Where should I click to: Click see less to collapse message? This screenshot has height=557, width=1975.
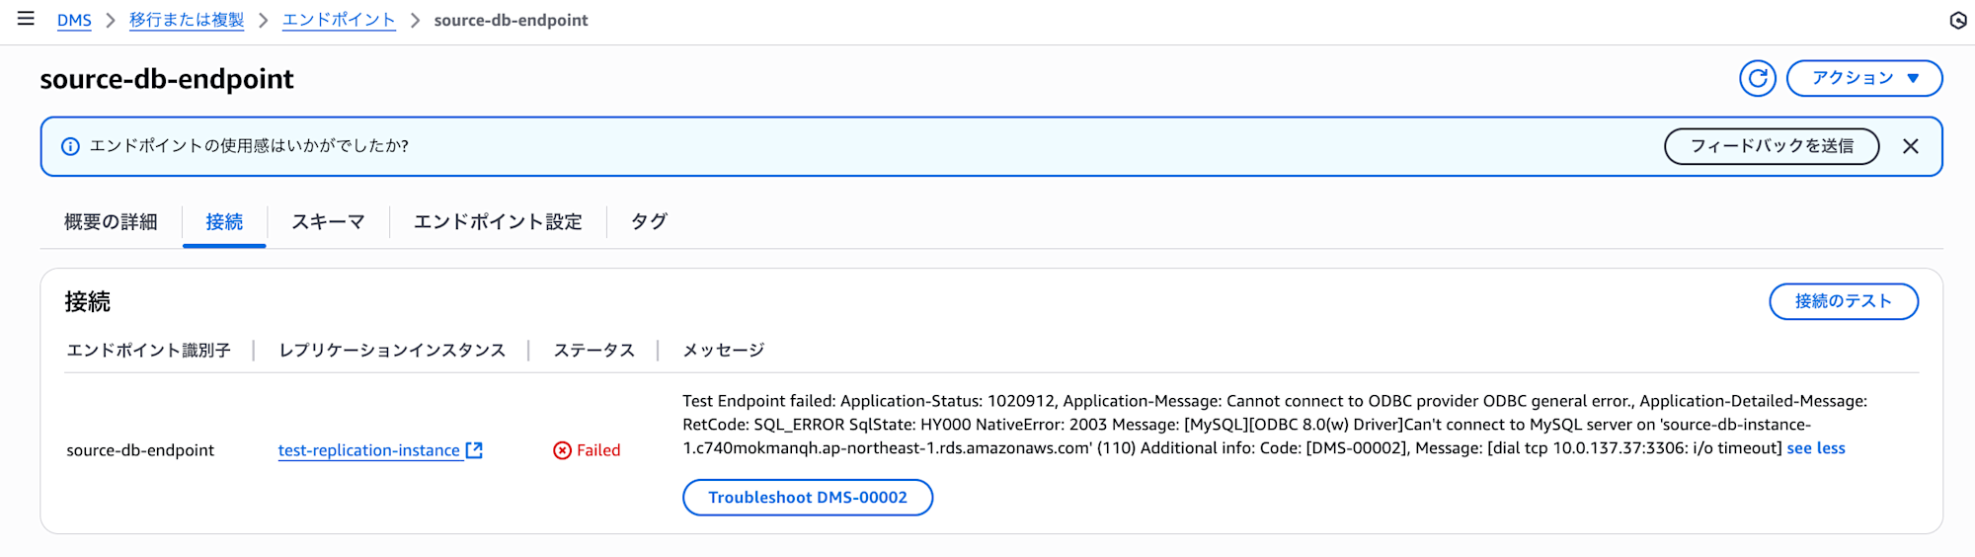(1816, 448)
